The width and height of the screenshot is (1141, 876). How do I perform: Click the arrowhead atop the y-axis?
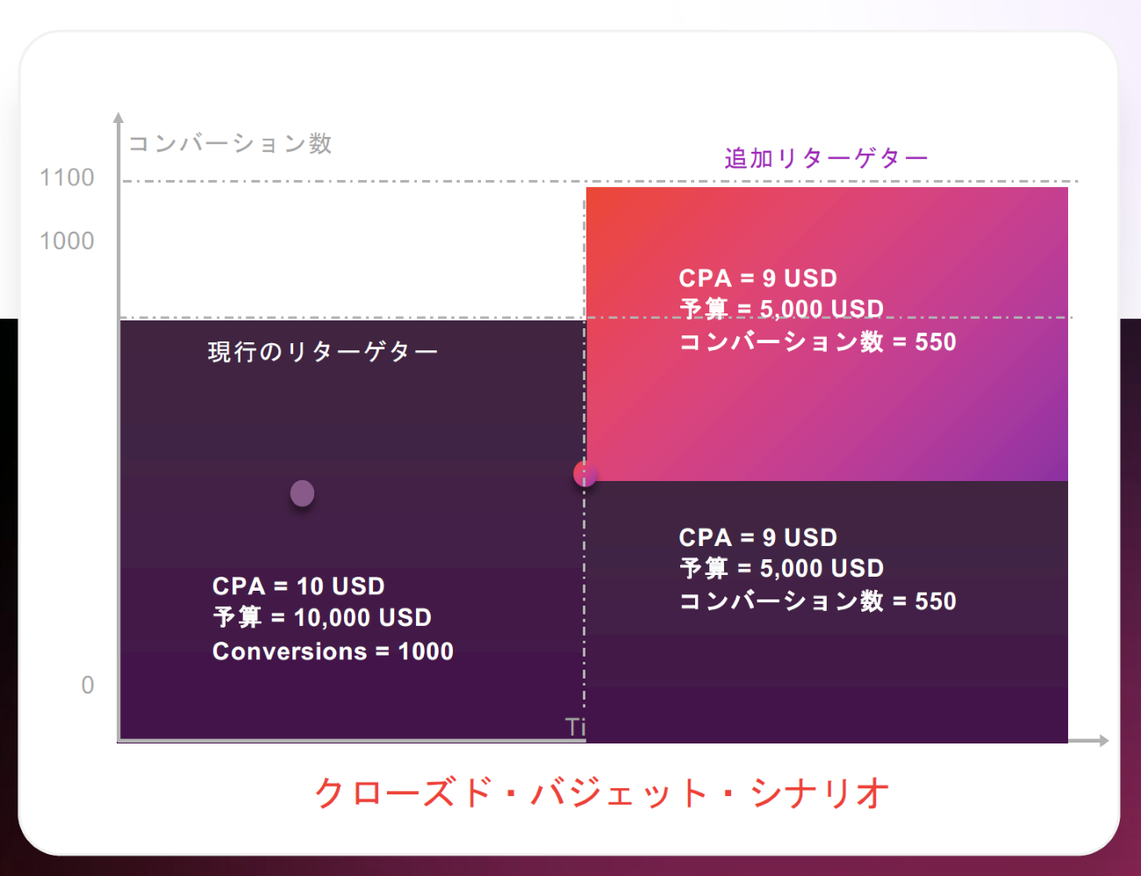tap(118, 118)
